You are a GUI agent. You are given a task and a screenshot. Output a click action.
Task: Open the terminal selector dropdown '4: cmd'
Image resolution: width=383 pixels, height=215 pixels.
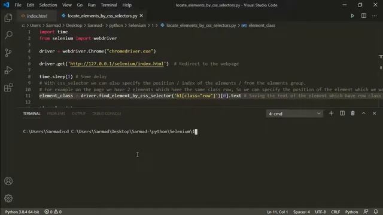[294, 113]
